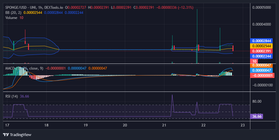
Task: Click the price change −0.00000336 (−12.31%)
Action: pos(175,8)
